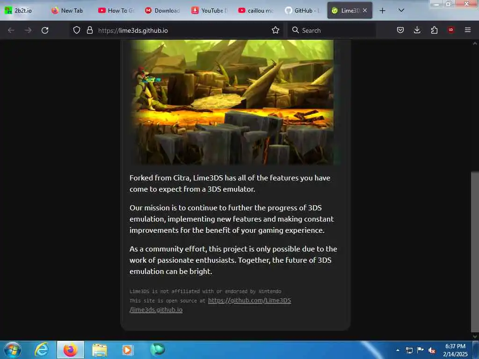Open the Downloads panel

click(x=417, y=30)
